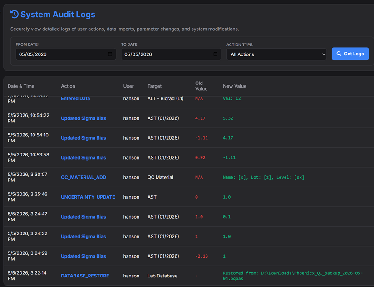The height and width of the screenshot is (287, 374).
Task: Click the 5/5/2026, 3:22:14 PM timestamp
Action: click(27, 276)
